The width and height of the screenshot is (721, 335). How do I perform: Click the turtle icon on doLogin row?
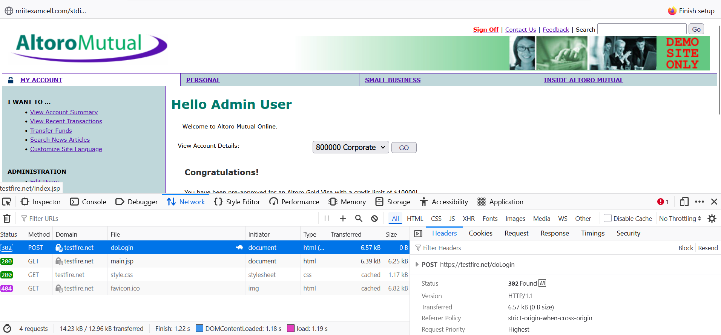[239, 248]
